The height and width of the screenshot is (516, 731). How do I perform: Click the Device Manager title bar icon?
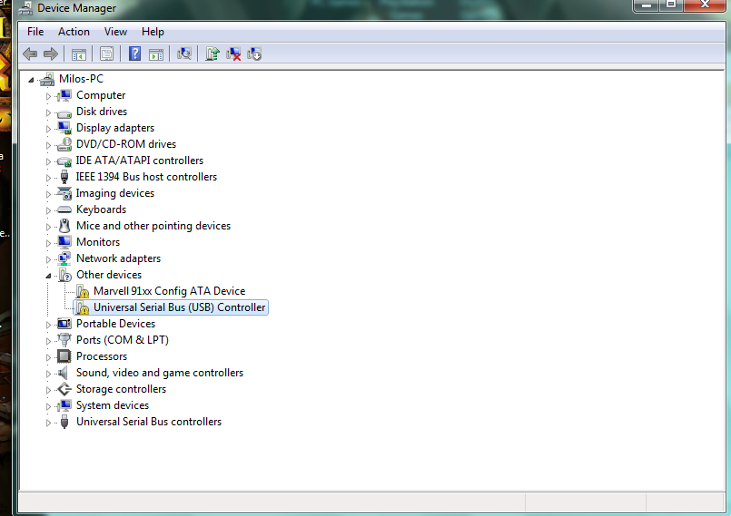point(25,8)
